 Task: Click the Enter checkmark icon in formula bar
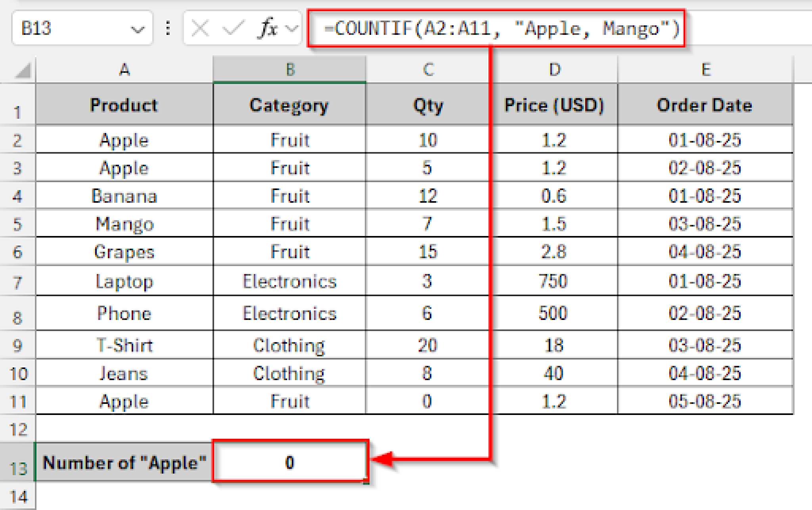[x=234, y=29]
